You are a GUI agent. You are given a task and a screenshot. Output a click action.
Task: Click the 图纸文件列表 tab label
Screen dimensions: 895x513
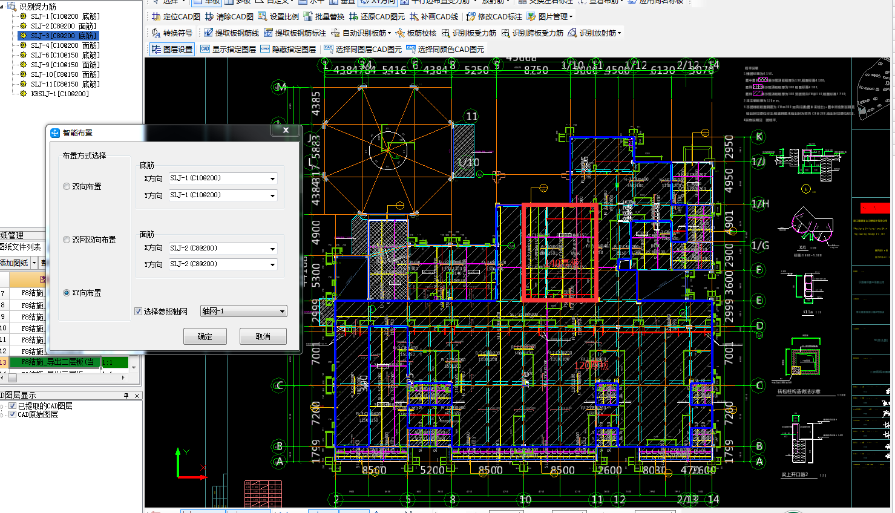(x=21, y=247)
